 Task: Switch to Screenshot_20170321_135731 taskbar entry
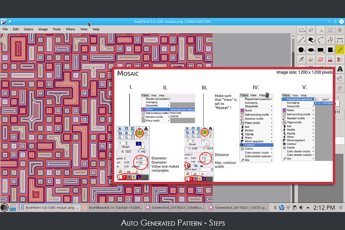(x=238, y=208)
